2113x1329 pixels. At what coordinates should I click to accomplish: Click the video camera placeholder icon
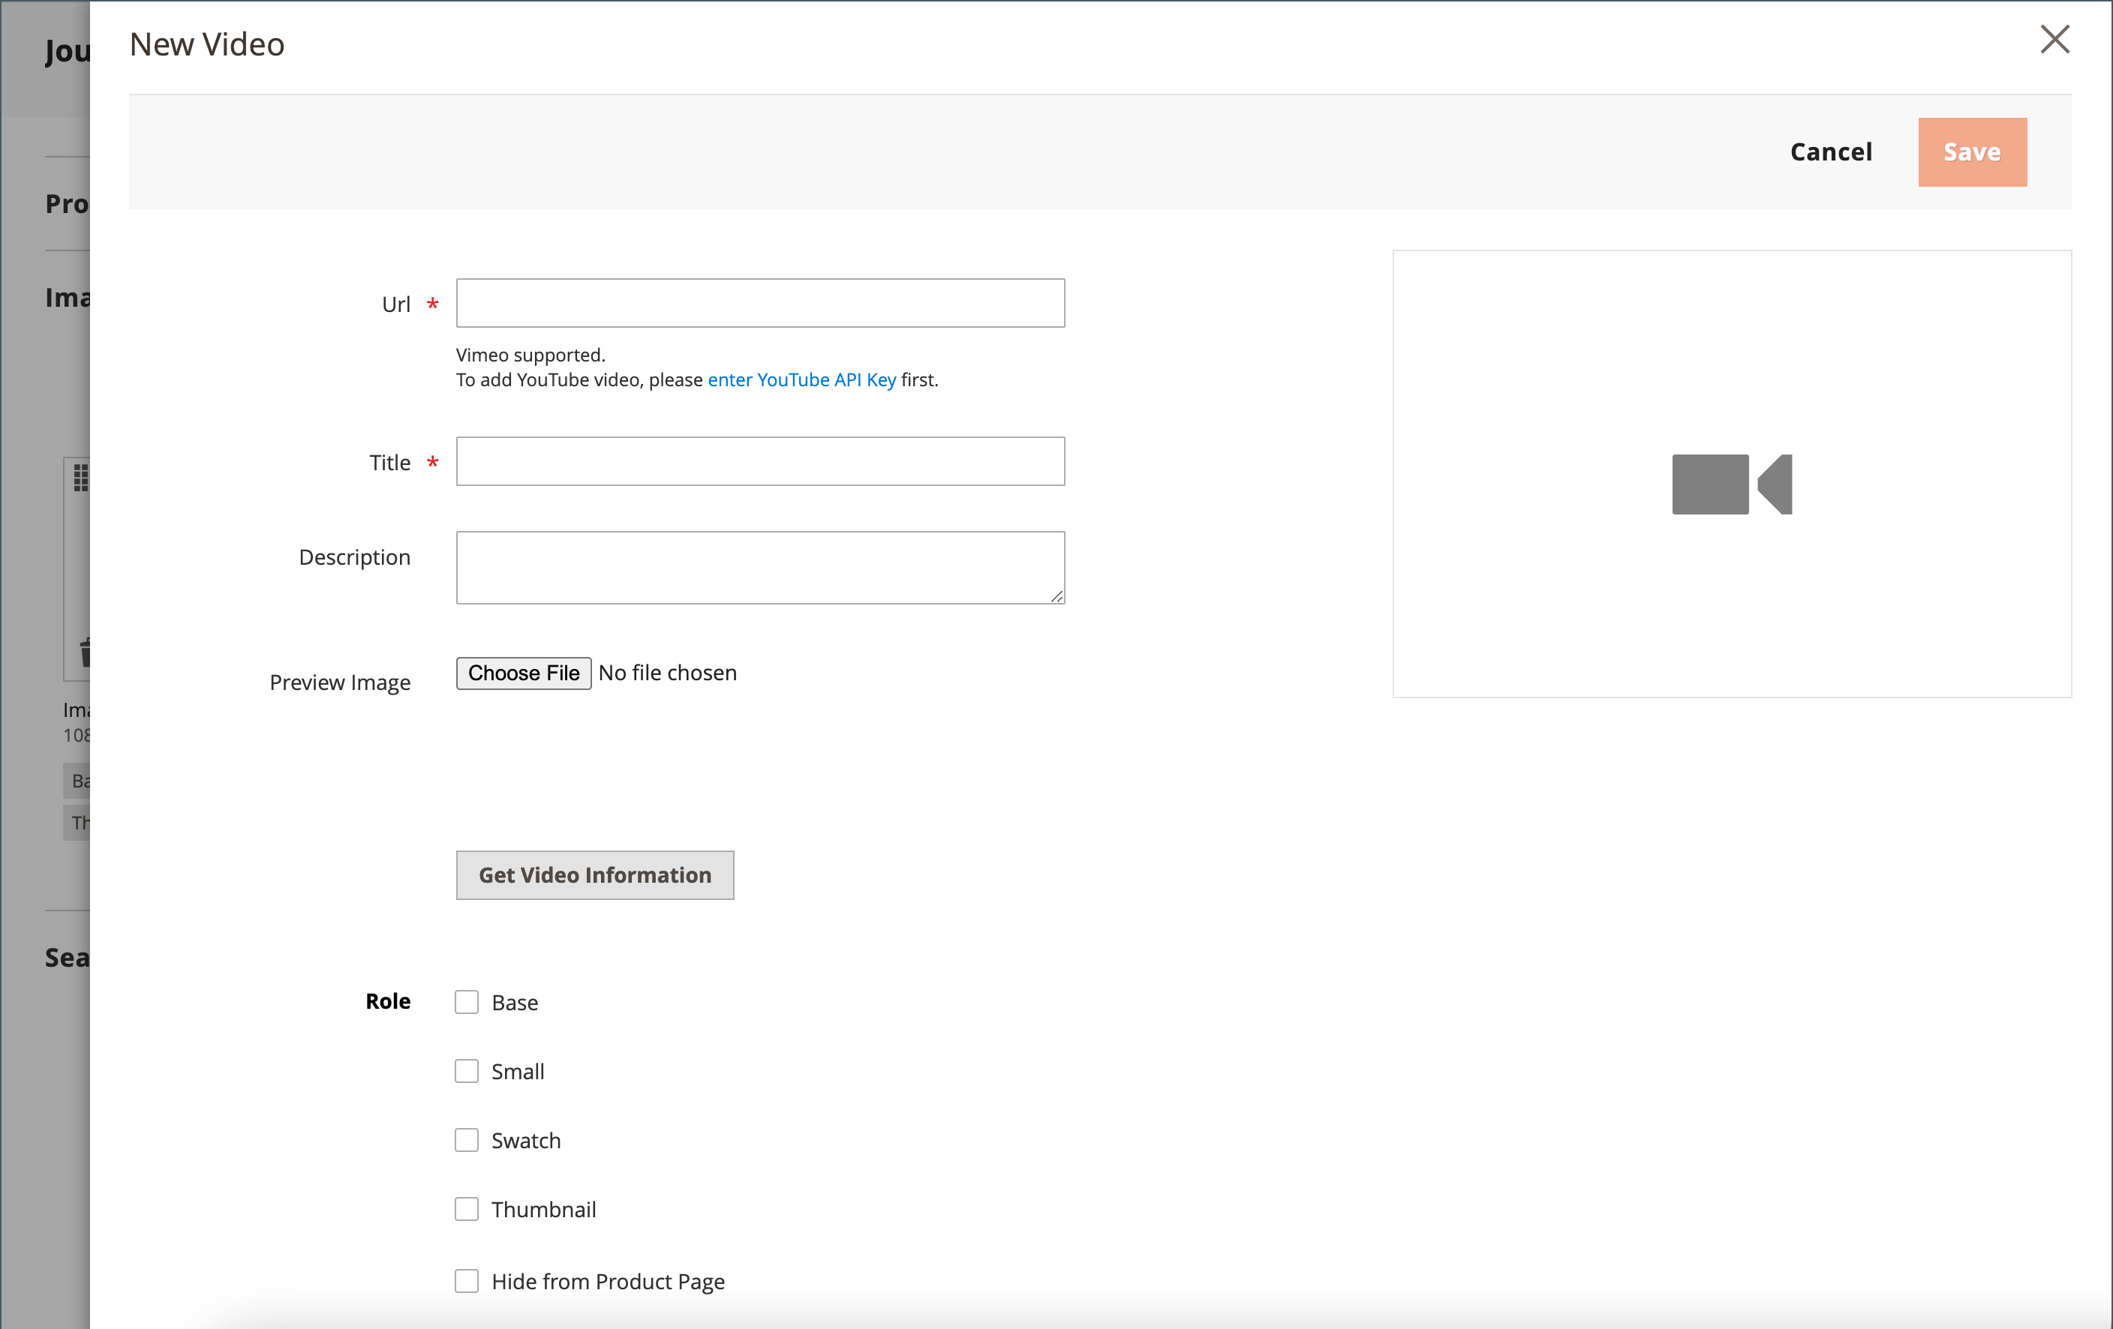point(1731,484)
